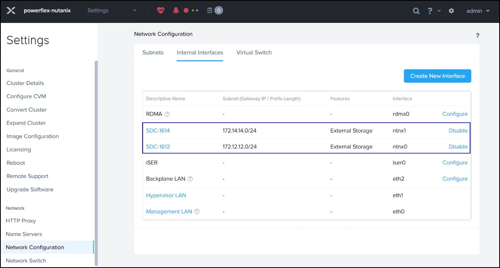
Task: Open the search magnifier icon
Action: click(416, 11)
